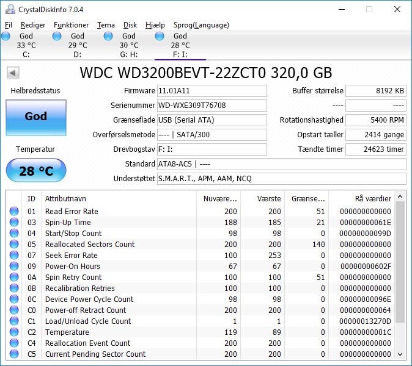Click the blue God health status button
Viewport: 412px width, 366px height.
(36, 118)
